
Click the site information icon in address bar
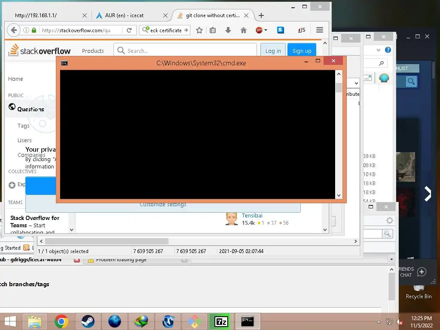26,30
